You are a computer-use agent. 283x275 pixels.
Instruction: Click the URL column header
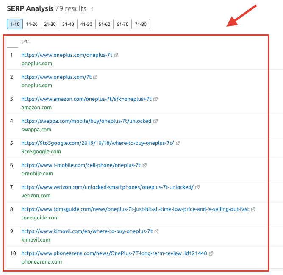[25, 42]
